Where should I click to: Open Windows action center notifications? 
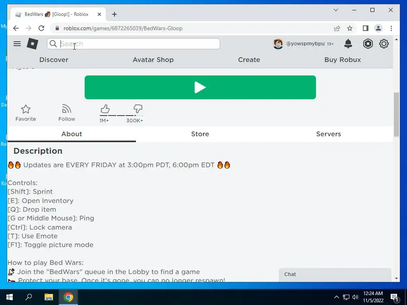click(x=395, y=297)
